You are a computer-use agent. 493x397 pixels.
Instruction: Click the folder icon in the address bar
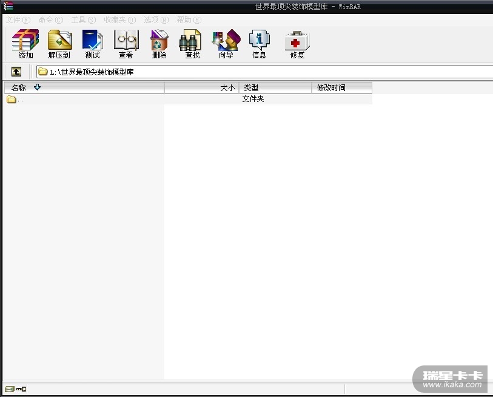click(x=43, y=72)
